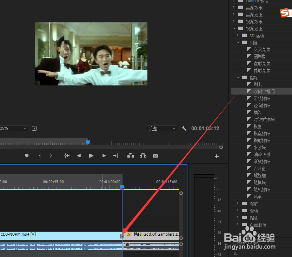This screenshot has height=257, width=292.
Task: Click the Go to Out point icon
Action: click(115, 156)
